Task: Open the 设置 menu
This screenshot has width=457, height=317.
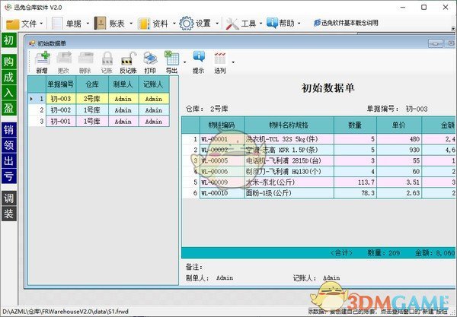Action: 199,24
